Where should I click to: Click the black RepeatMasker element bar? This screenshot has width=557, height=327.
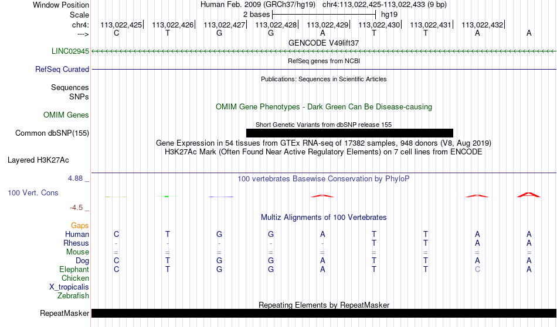point(324,313)
